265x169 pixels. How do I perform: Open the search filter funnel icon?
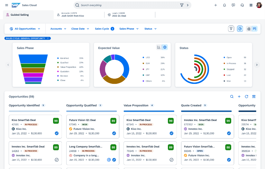click(182, 5)
